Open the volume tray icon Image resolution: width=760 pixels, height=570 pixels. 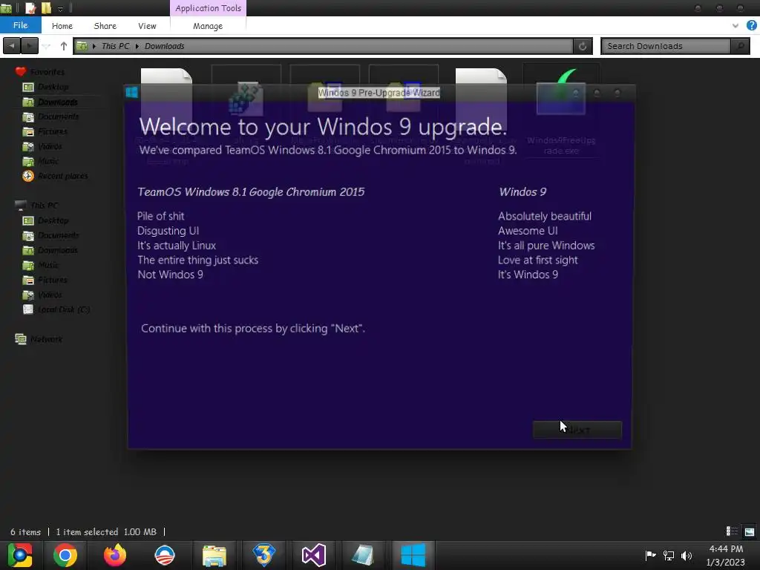pos(687,555)
